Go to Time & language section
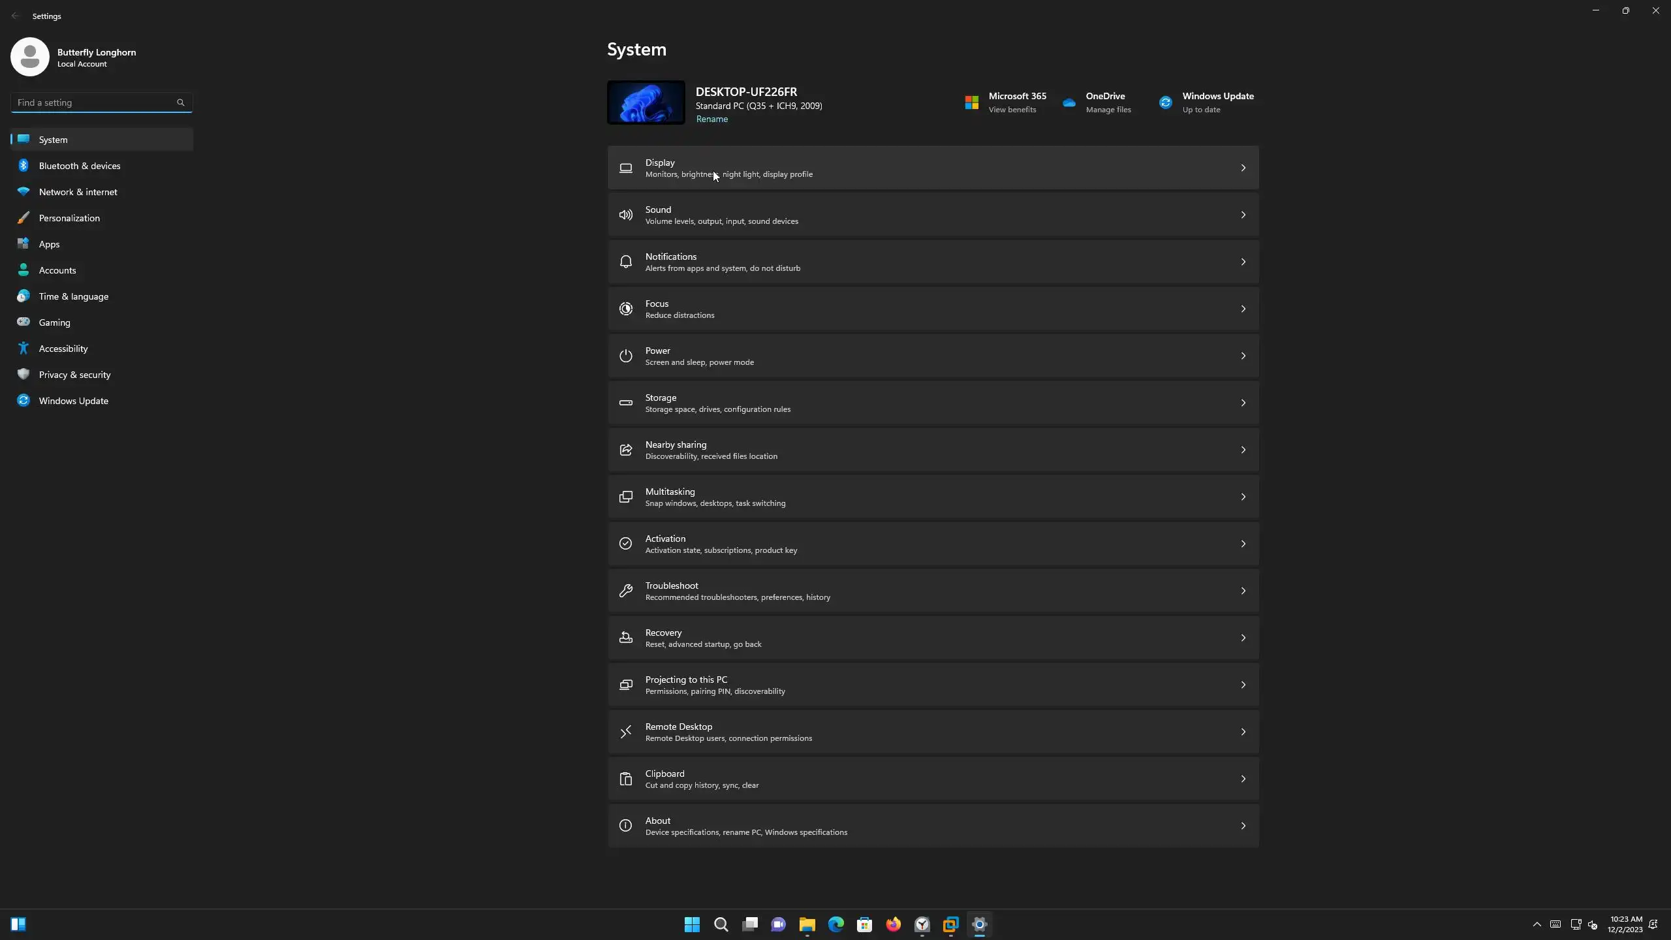The image size is (1671, 940). point(73,296)
